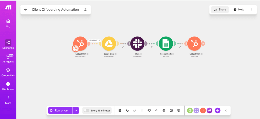Click the Google Sheets module label
260x119 pixels.
(x=166, y=54)
